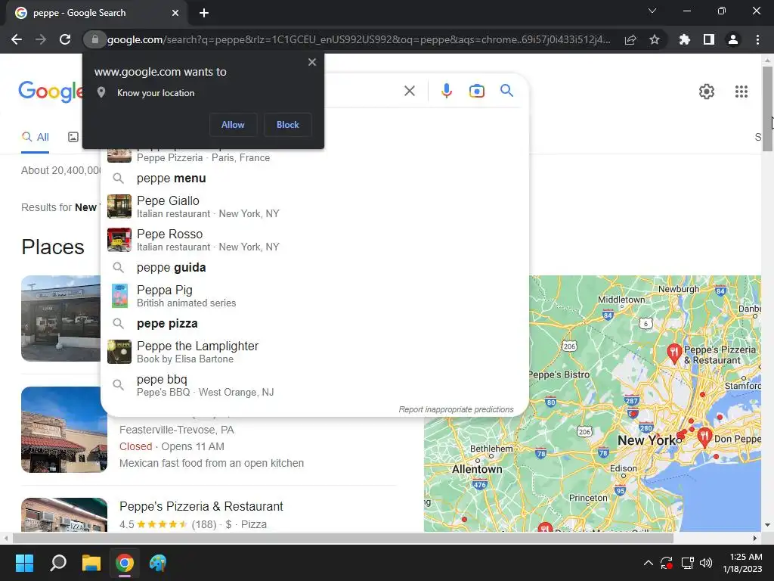Open Chrome profile menu
Image resolution: width=774 pixels, height=581 pixels.
point(733,39)
